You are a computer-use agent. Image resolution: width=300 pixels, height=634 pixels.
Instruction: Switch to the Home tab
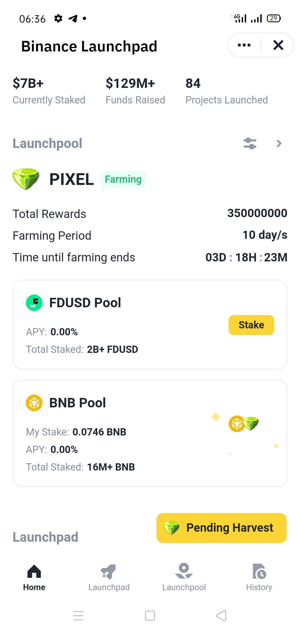pyautogui.click(x=34, y=577)
